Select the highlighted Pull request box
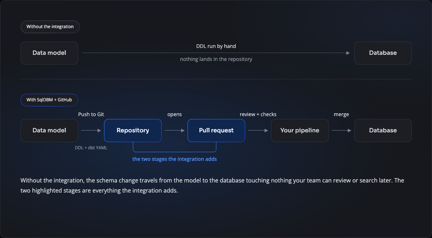This screenshot has height=238, width=432. pyautogui.click(x=216, y=131)
